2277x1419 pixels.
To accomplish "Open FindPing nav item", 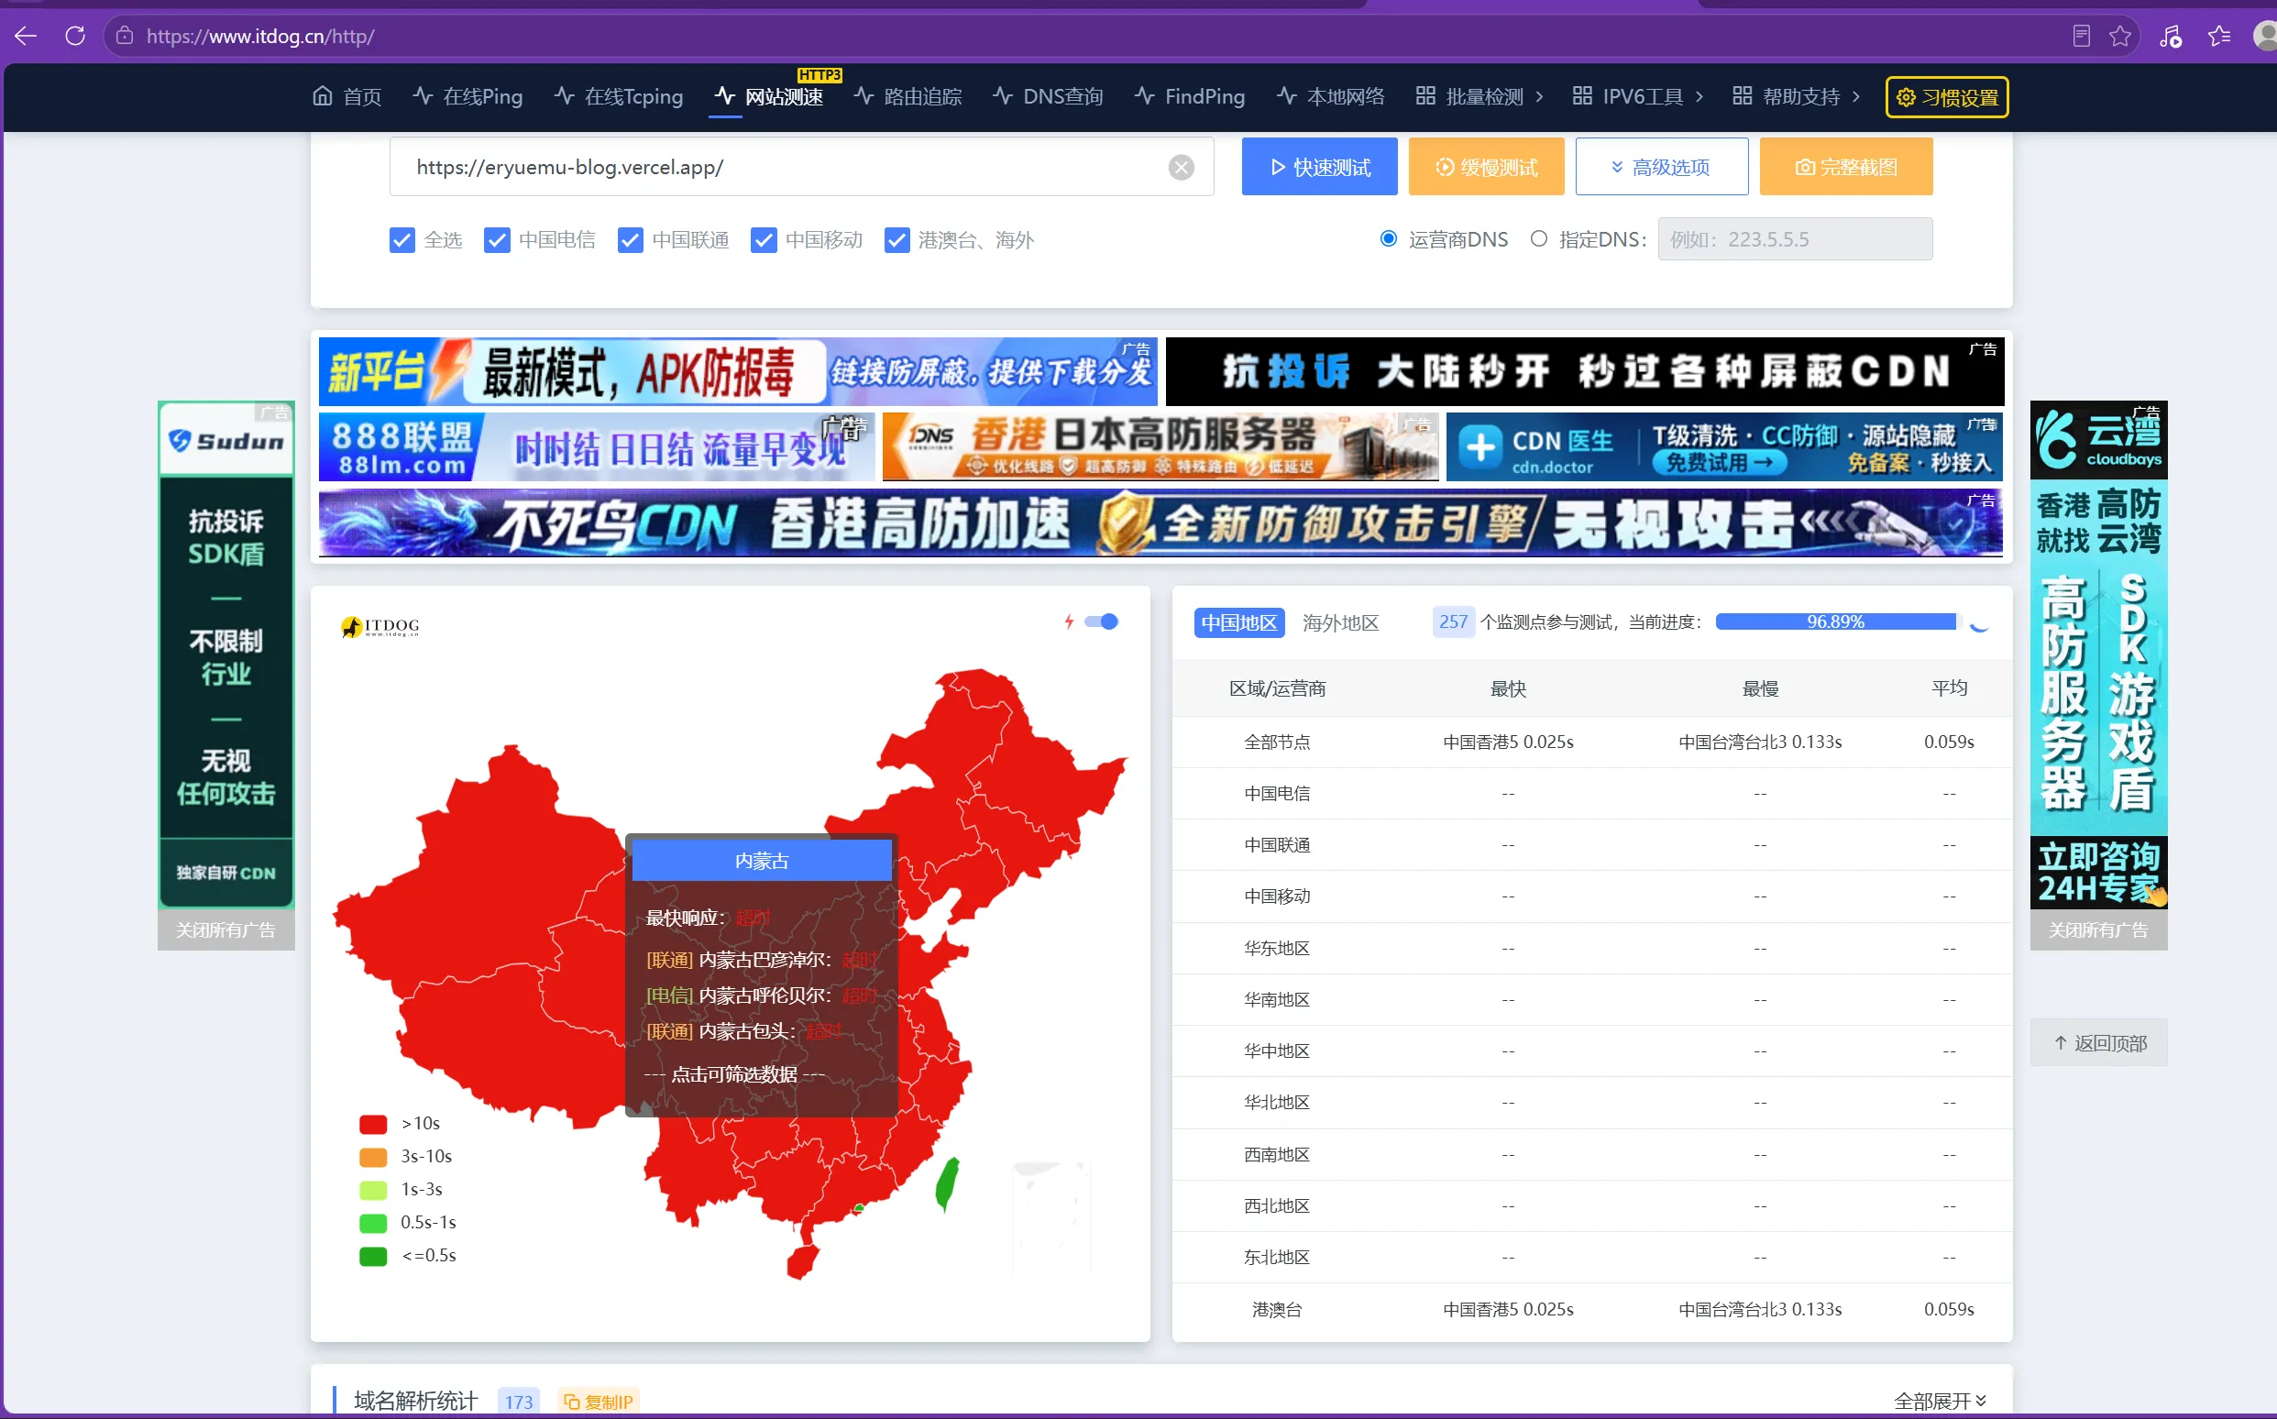I will 1189,96.
